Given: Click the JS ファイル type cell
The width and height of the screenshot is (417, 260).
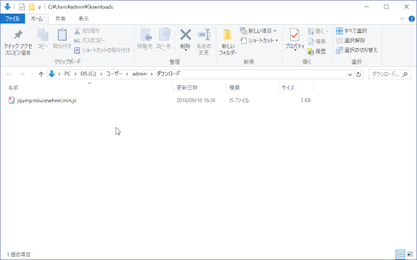Looking at the screenshot, I should [x=239, y=100].
